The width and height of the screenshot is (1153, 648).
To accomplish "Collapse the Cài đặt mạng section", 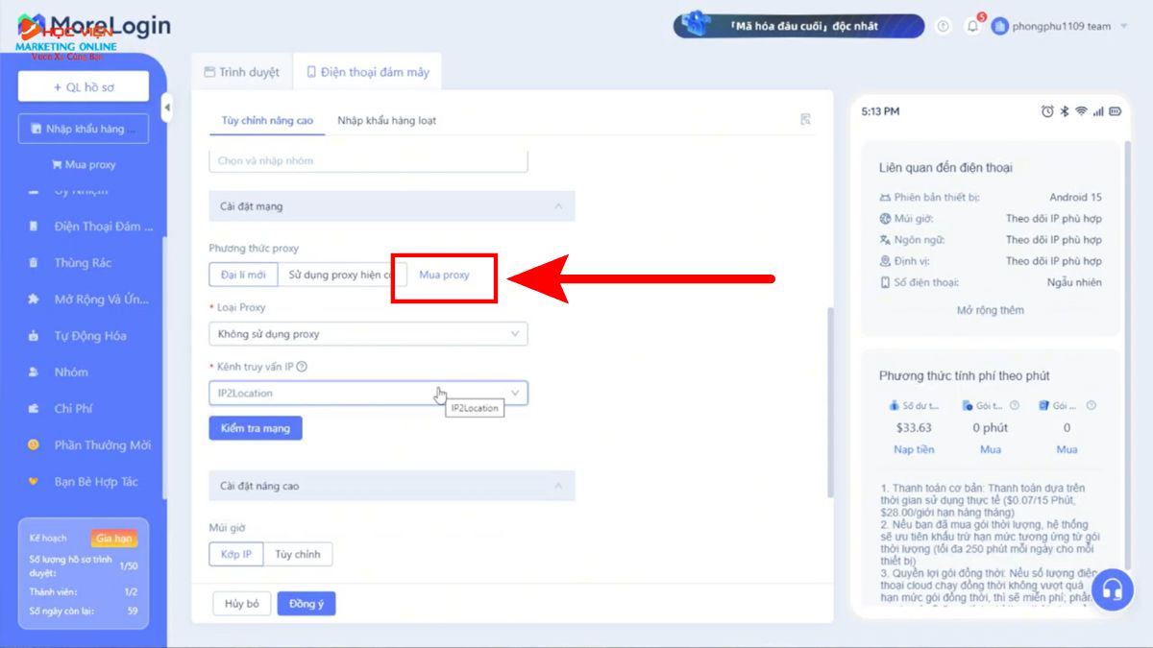I will (556, 206).
